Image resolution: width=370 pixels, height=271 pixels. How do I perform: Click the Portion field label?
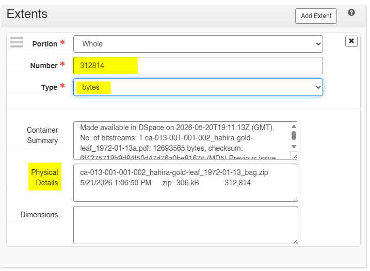tap(45, 44)
